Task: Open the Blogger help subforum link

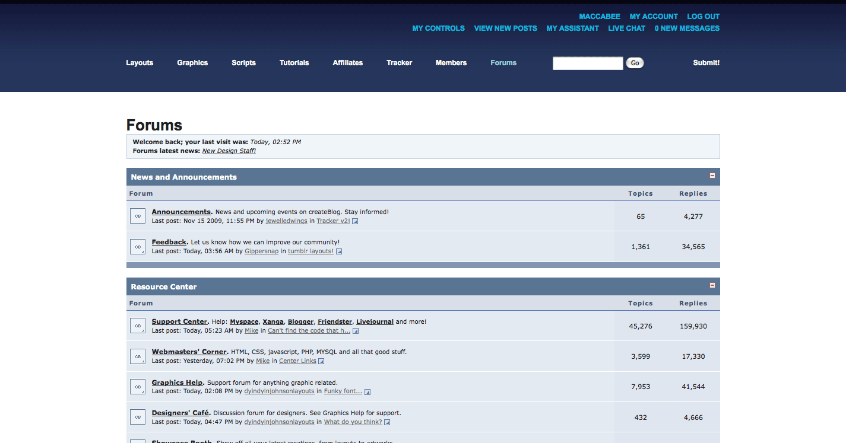Action: pyautogui.click(x=301, y=321)
